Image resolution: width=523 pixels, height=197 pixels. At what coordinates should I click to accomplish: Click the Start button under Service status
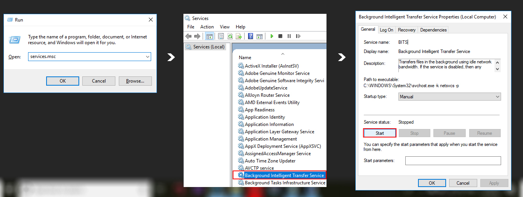pyautogui.click(x=380, y=133)
